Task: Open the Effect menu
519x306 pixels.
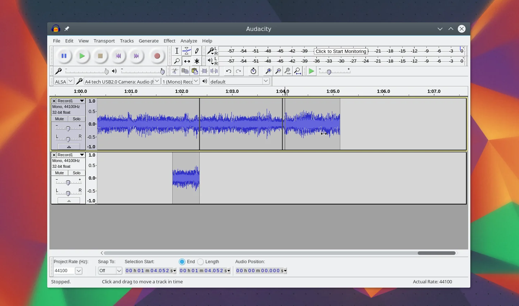Action: 169,41
